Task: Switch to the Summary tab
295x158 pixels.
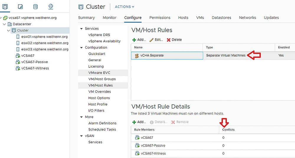Action: tap(86, 18)
